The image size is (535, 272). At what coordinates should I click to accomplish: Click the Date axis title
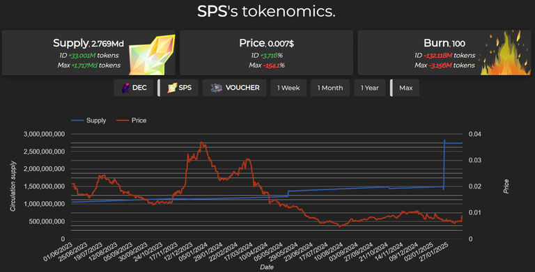tap(267, 267)
